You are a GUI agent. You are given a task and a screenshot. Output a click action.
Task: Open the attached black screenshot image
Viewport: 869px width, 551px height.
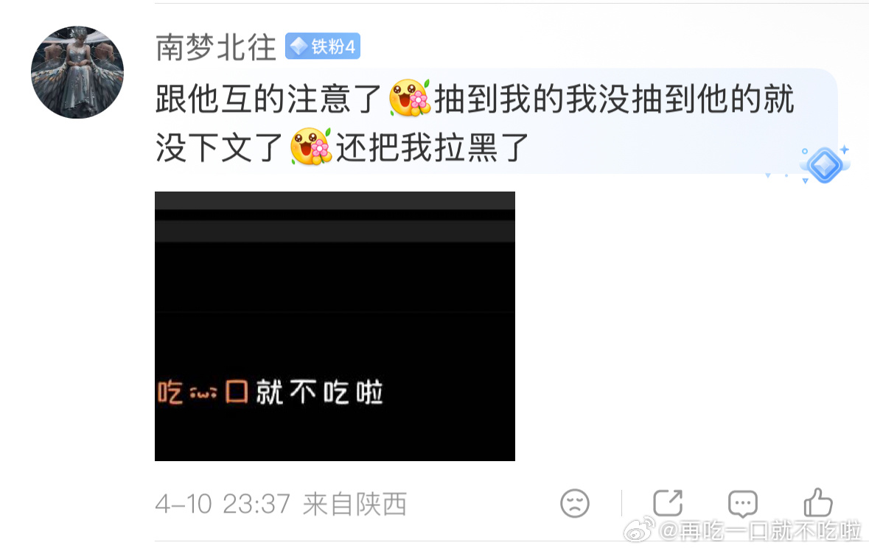[335, 326]
